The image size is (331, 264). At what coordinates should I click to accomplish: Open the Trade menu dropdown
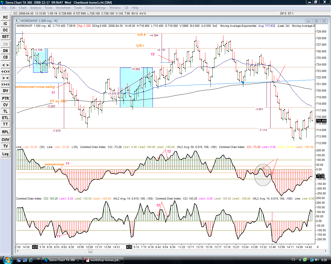point(78,8)
